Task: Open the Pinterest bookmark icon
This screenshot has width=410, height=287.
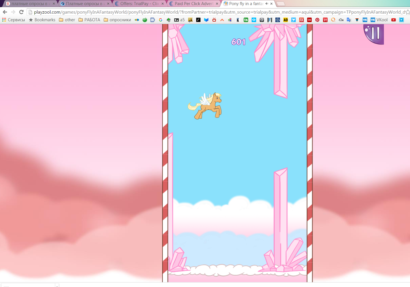Action: 317,20
